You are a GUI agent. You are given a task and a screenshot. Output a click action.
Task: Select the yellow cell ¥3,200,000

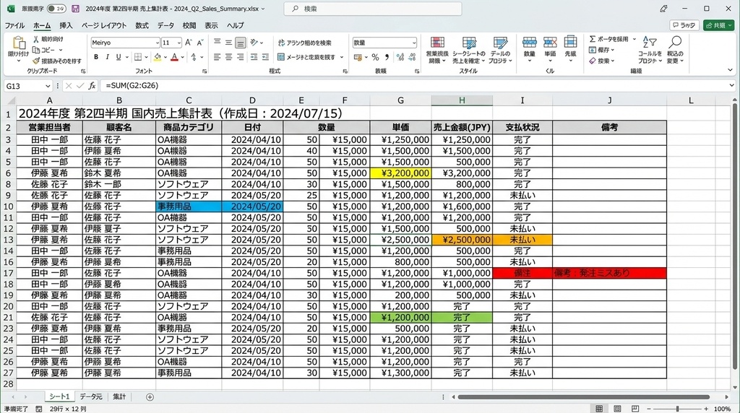tap(400, 173)
